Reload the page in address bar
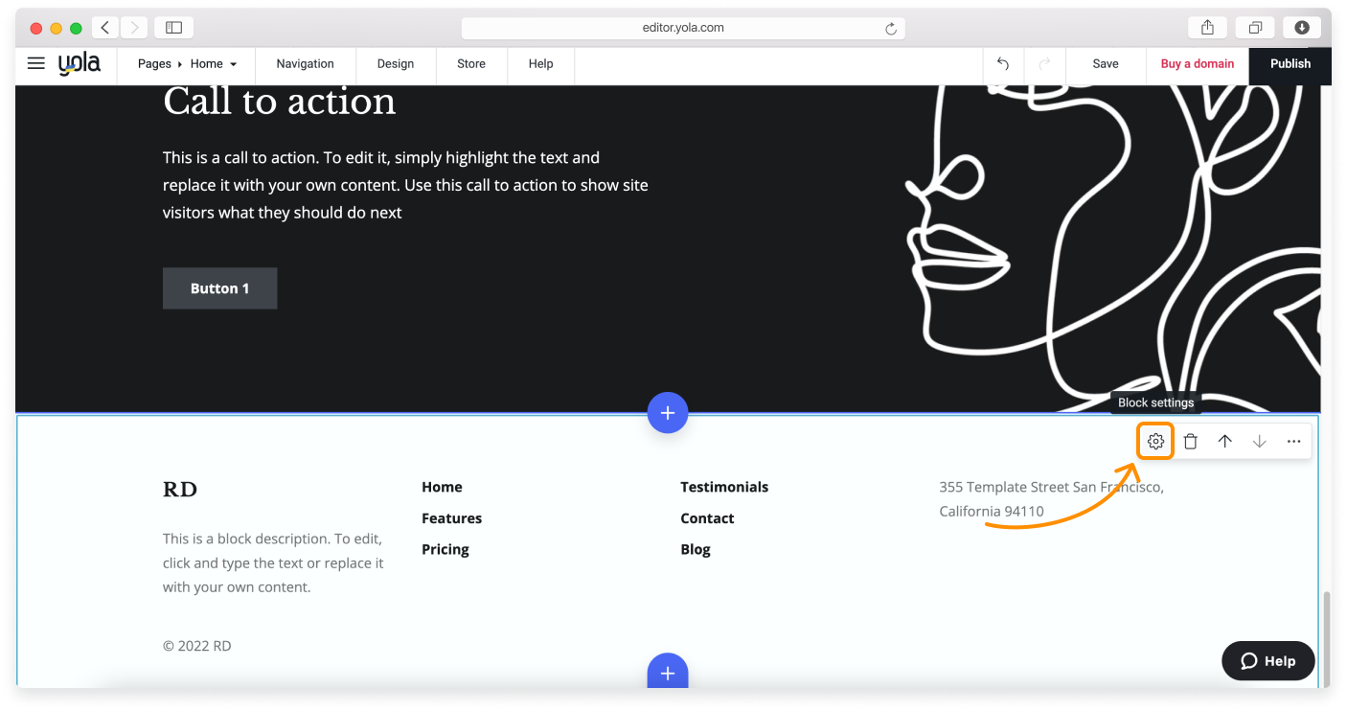Viewport: 1347px width, 711px height. [890, 29]
